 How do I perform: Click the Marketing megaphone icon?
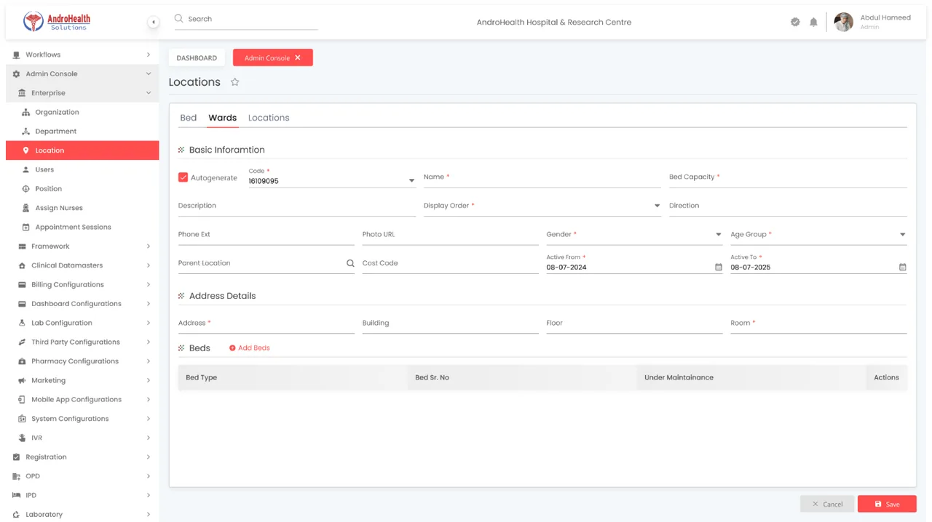click(x=22, y=380)
